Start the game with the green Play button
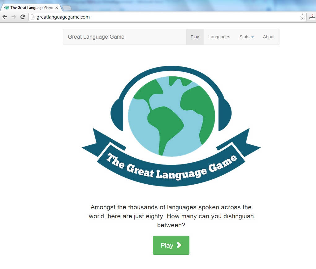Image resolution: width=316 pixels, height=269 pixels. (x=171, y=245)
